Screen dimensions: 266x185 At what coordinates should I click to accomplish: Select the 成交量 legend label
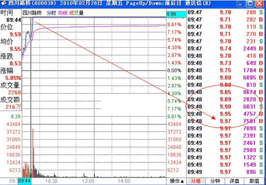[x=76, y=13]
